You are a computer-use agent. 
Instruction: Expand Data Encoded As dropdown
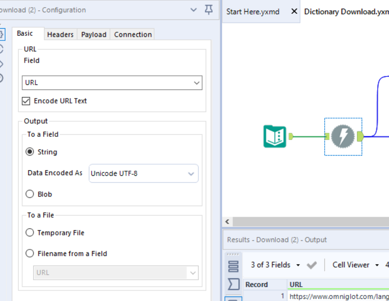click(191, 174)
